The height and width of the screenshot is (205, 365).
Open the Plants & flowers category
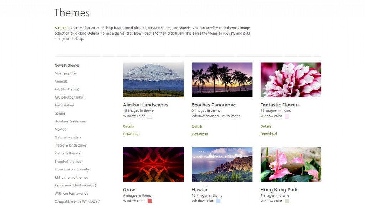(x=67, y=153)
